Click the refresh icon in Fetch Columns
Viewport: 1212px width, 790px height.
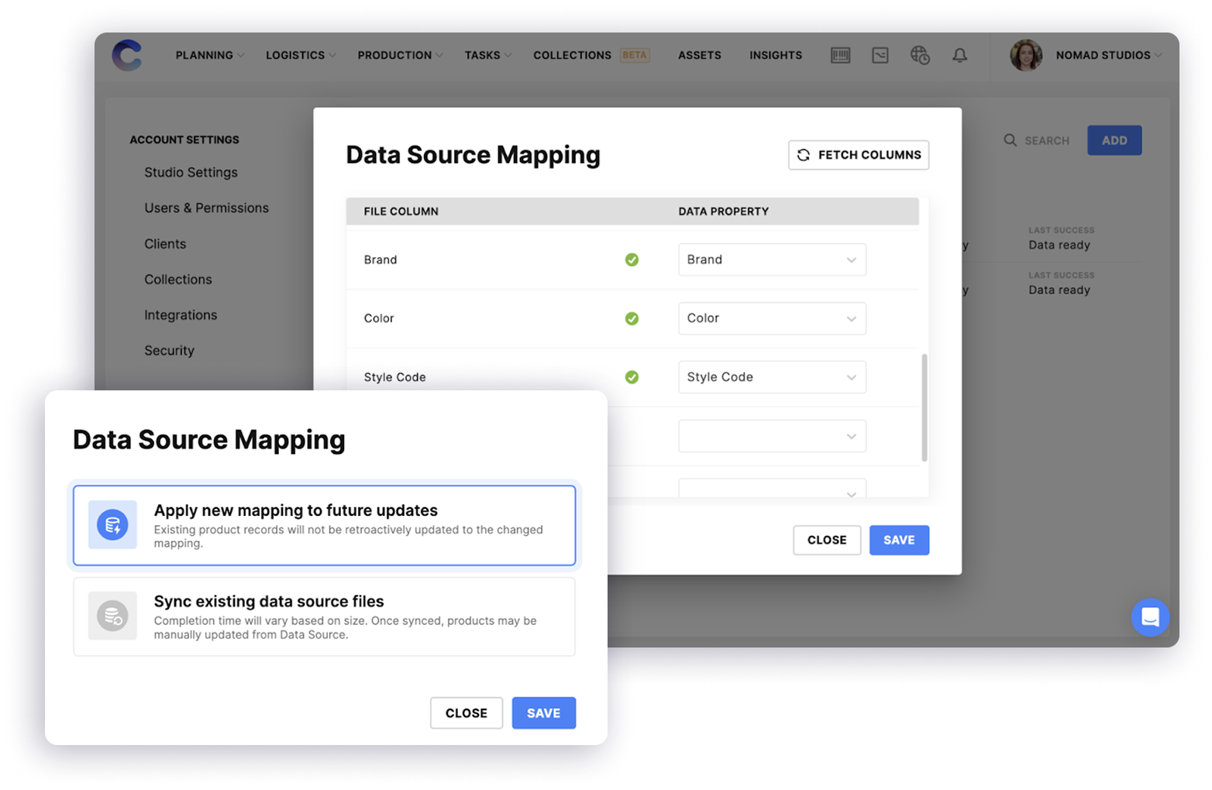804,155
